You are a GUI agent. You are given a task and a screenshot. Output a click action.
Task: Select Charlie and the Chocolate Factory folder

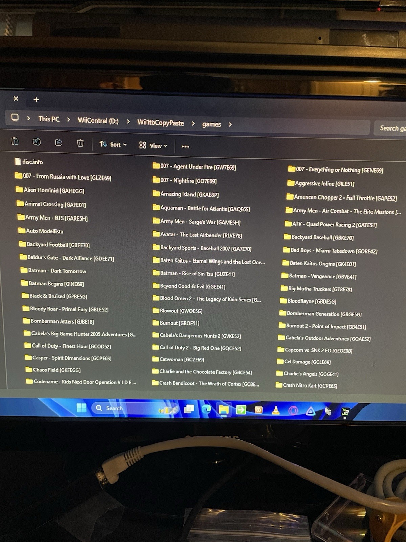click(202, 372)
